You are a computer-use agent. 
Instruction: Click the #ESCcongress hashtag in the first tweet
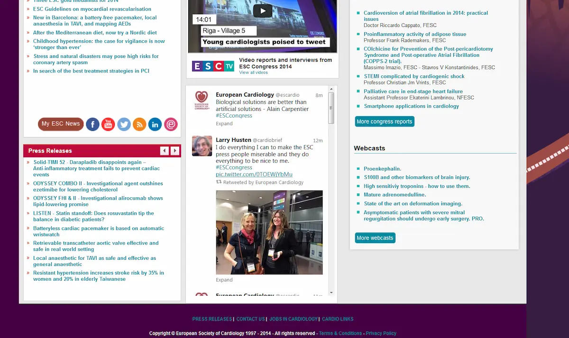234,116
